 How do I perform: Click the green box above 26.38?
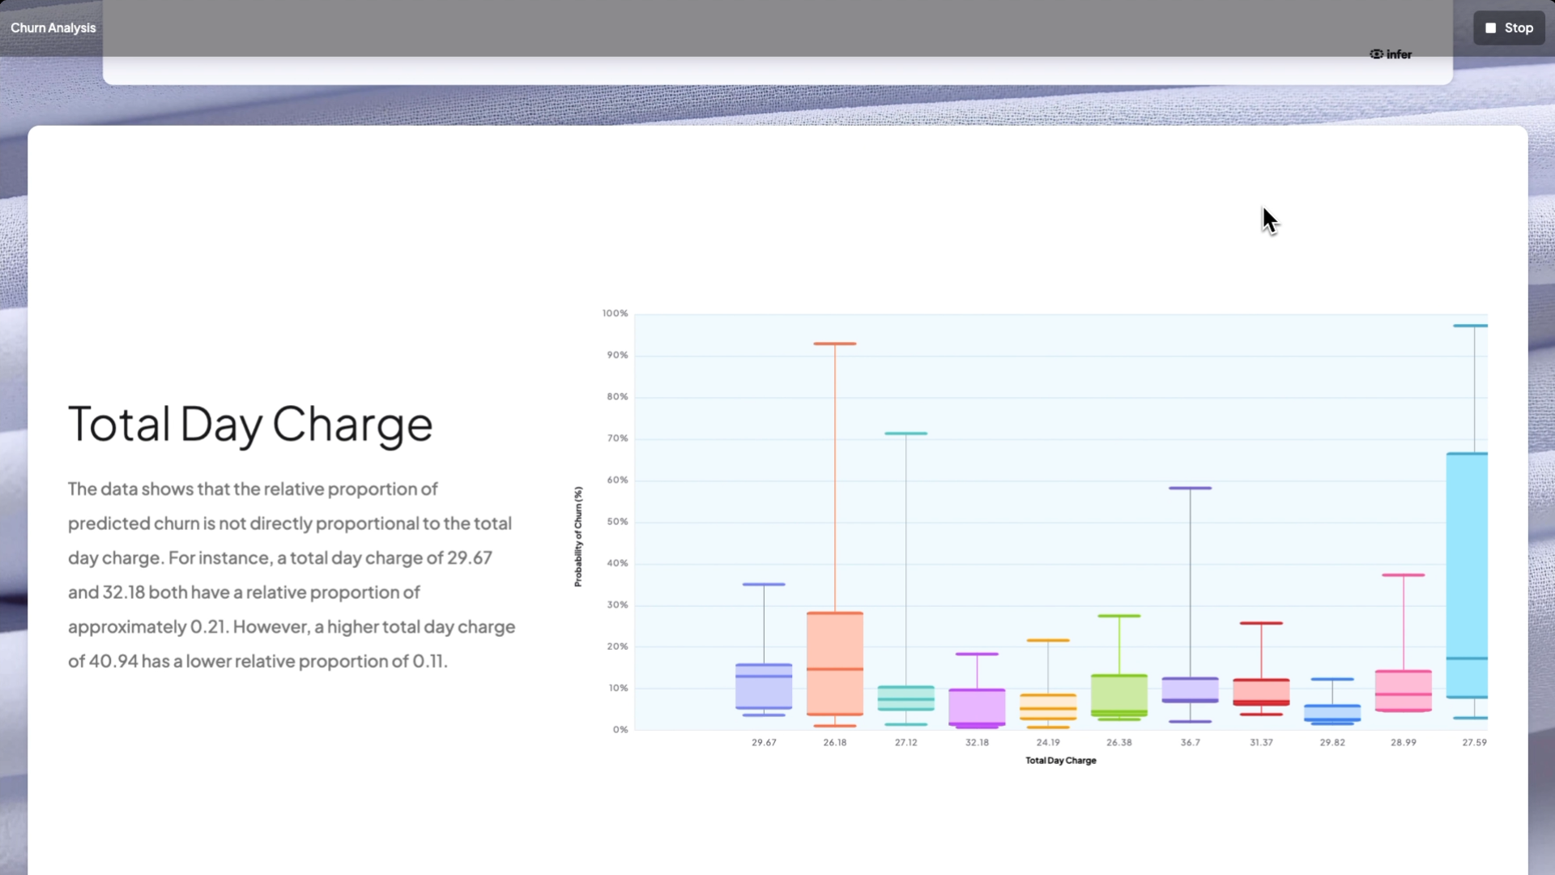pyautogui.click(x=1118, y=693)
